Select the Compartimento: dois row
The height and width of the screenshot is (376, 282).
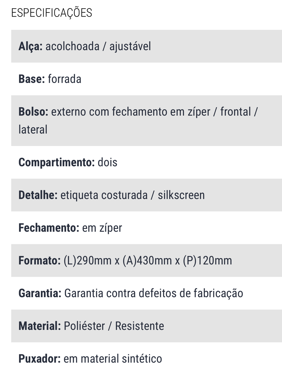[147, 162]
